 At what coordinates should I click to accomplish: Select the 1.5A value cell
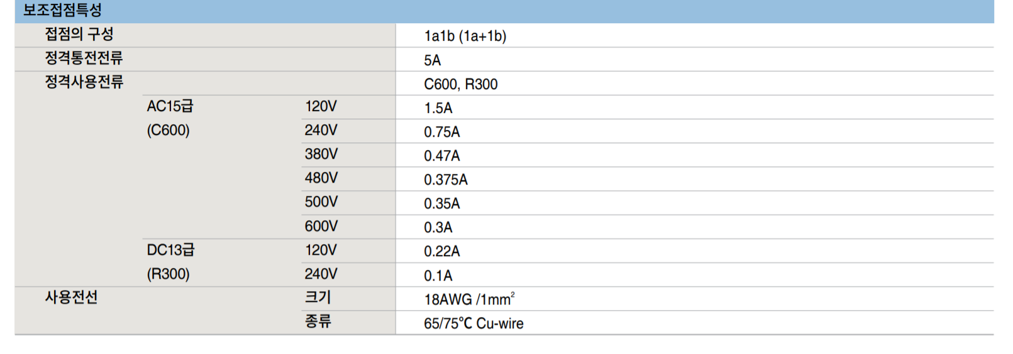pyautogui.click(x=438, y=108)
